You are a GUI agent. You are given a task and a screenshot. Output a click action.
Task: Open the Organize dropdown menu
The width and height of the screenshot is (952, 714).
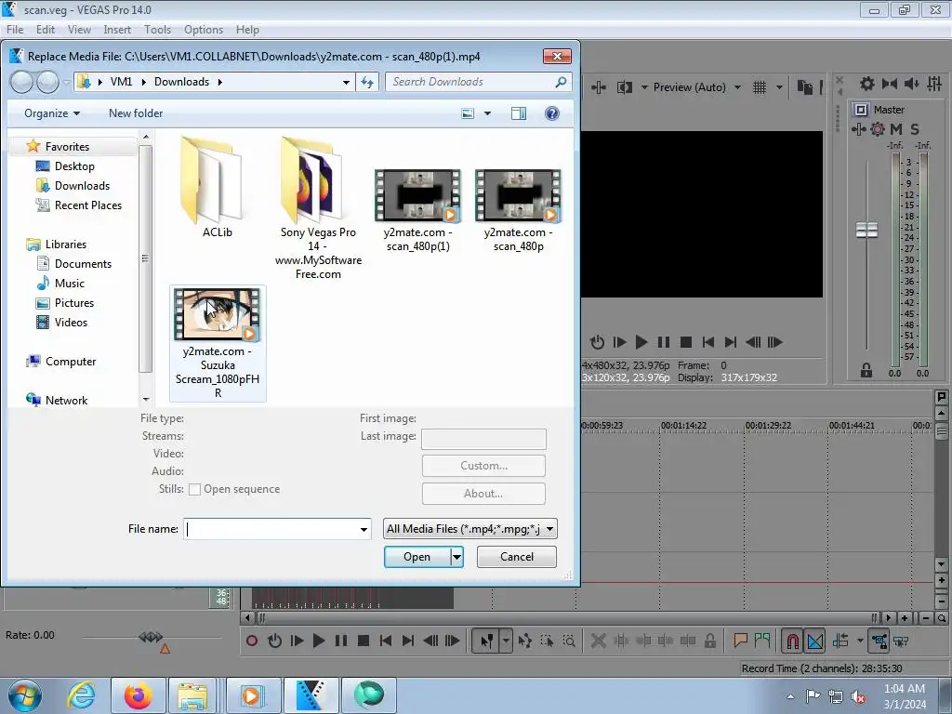pos(52,113)
